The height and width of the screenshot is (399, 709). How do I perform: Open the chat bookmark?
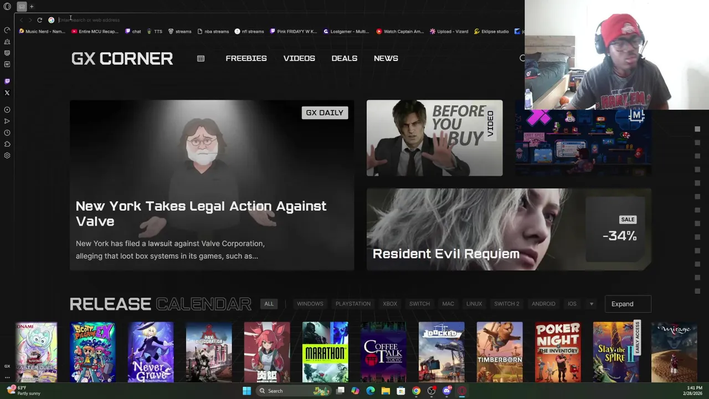[x=133, y=32]
